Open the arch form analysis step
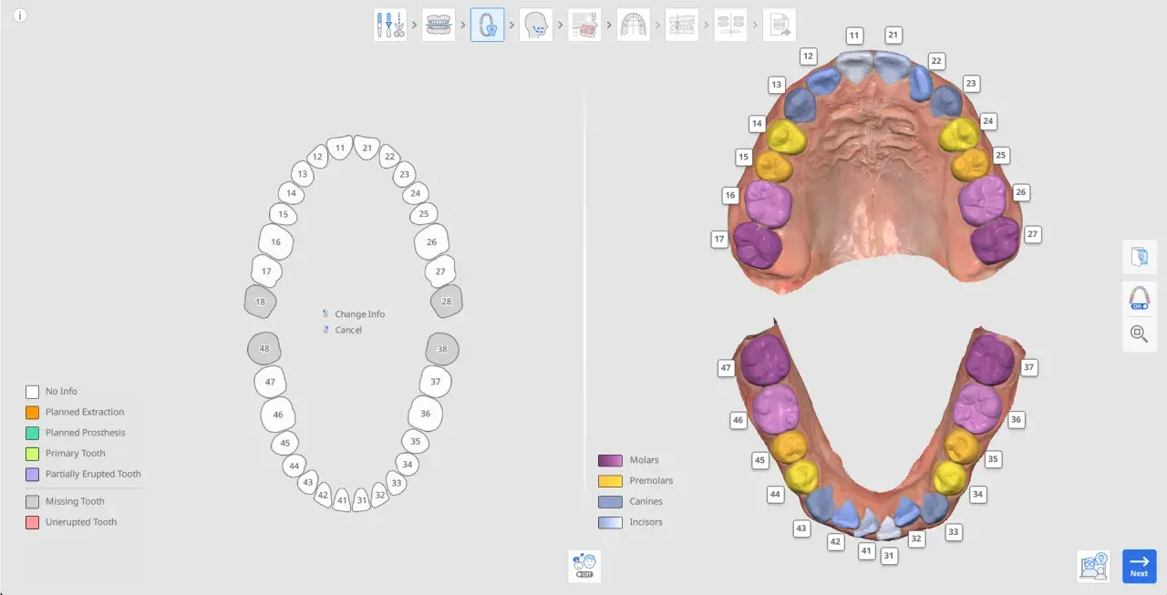 coord(634,25)
